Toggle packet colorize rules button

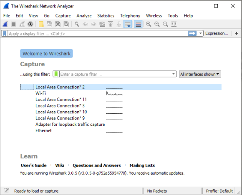pos(138,24)
